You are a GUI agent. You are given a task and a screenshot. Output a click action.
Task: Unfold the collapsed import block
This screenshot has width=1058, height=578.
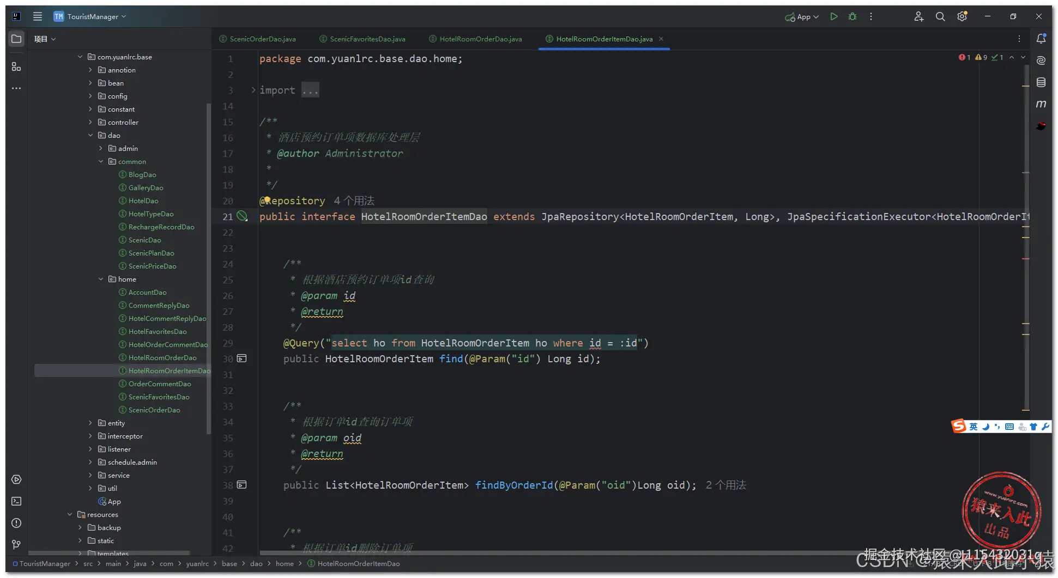click(253, 90)
